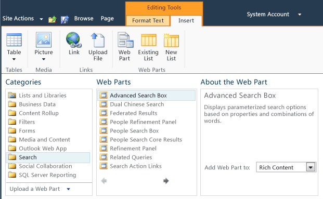This screenshot has width=323, height=199.
Task: Insert an Existing List icon
Action: tap(149, 40)
